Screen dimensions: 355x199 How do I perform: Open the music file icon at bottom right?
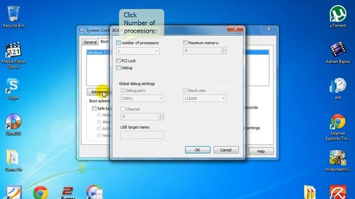(310, 192)
